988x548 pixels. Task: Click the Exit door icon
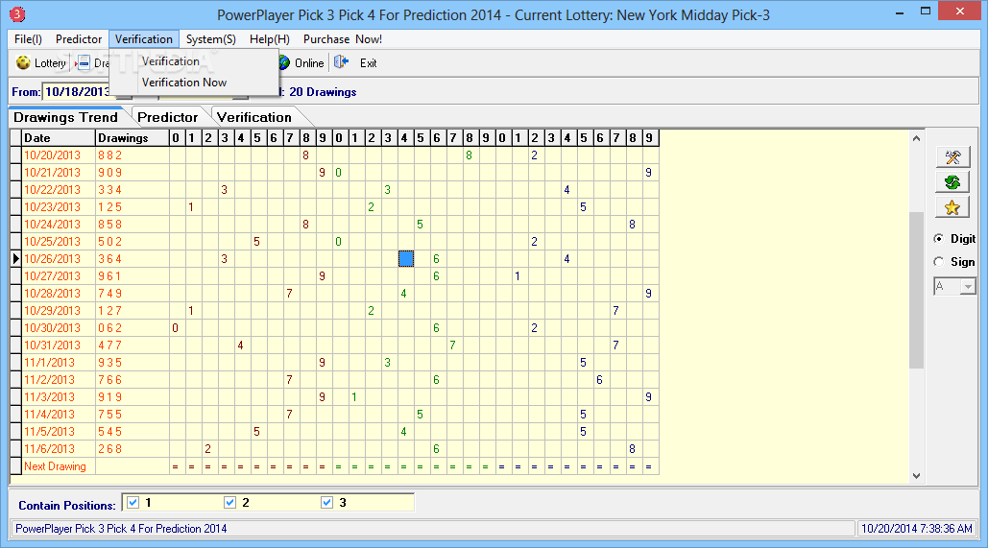coord(342,62)
